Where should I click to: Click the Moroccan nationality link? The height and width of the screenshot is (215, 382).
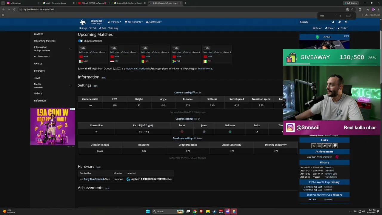coord(131,69)
